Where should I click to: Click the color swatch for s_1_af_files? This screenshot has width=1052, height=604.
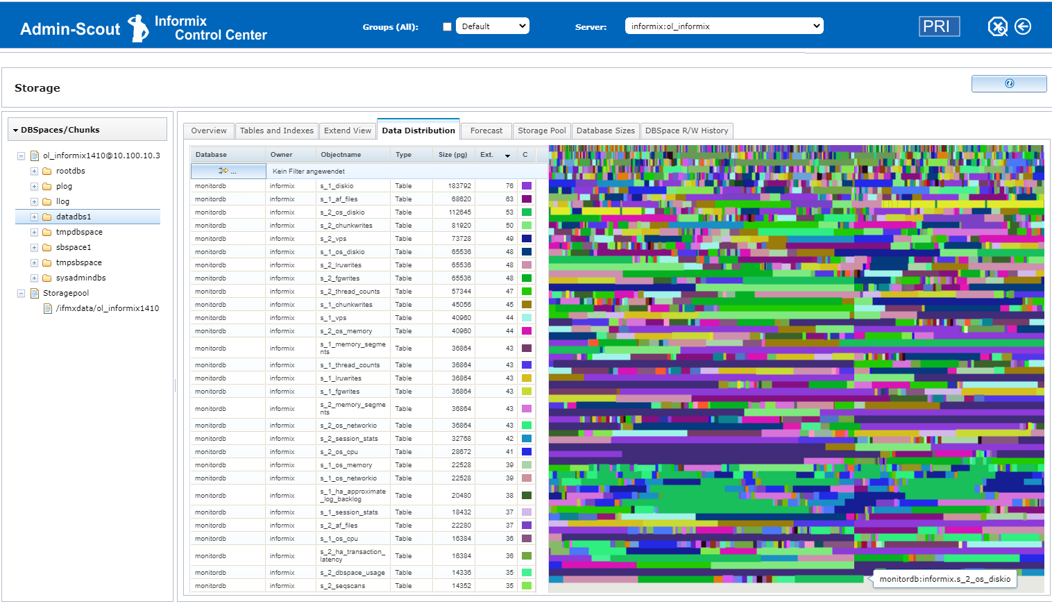pyautogui.click(x=527, y=199)
